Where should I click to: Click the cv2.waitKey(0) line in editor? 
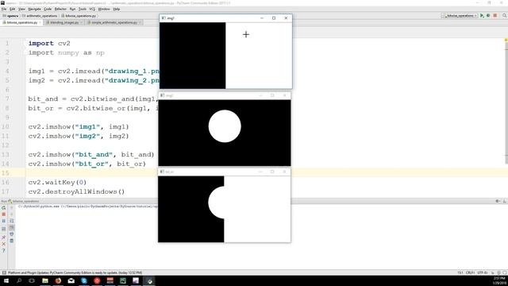[57, 182]
